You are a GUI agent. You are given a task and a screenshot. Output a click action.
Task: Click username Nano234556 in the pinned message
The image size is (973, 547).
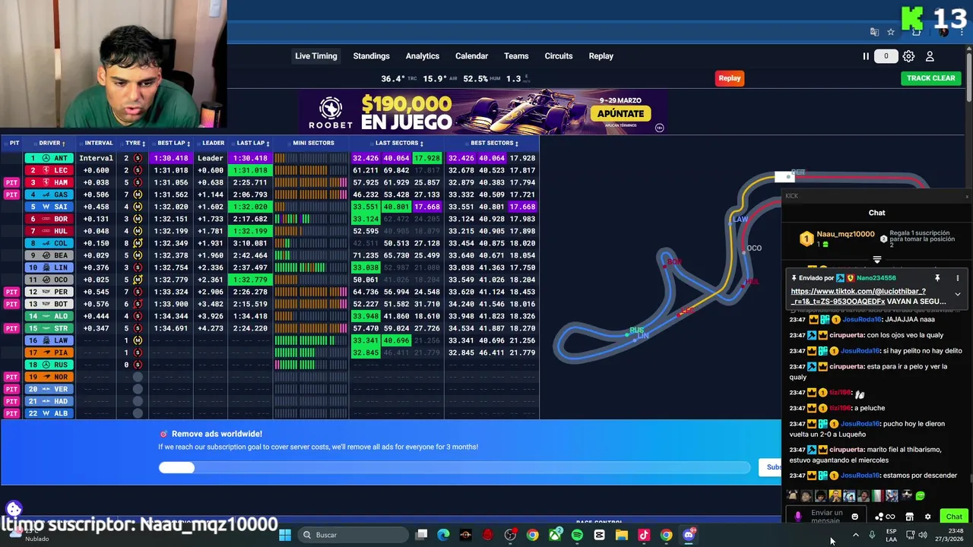(x=876, y=278)
